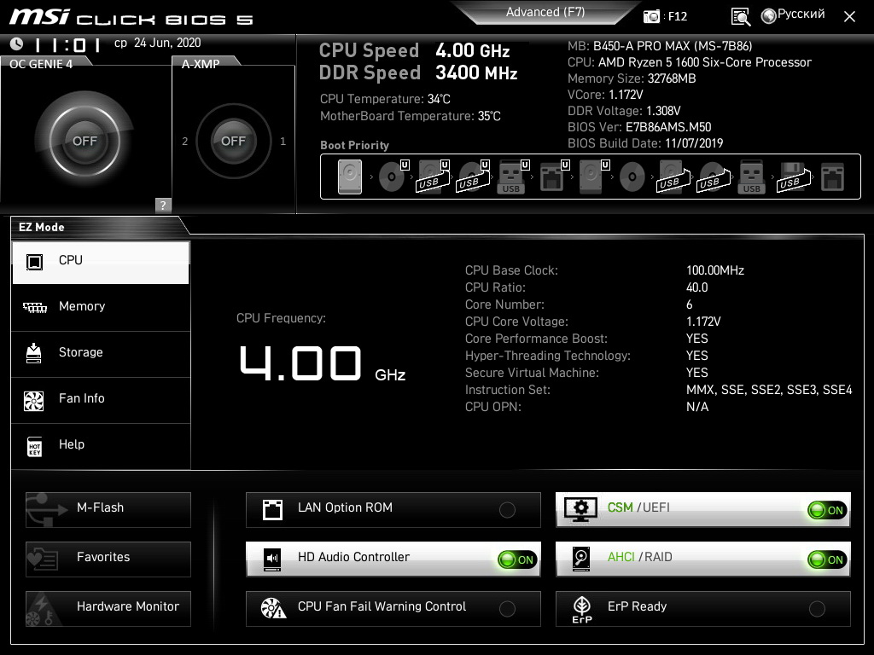This screenshot has height=655, width=874.
Task: Disable the HD Audio Controller switch
Action: [517, 559]
